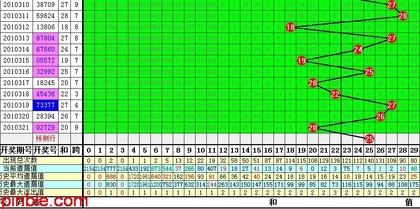Select the highlighted blue draw number 73377

click(45, 105)
